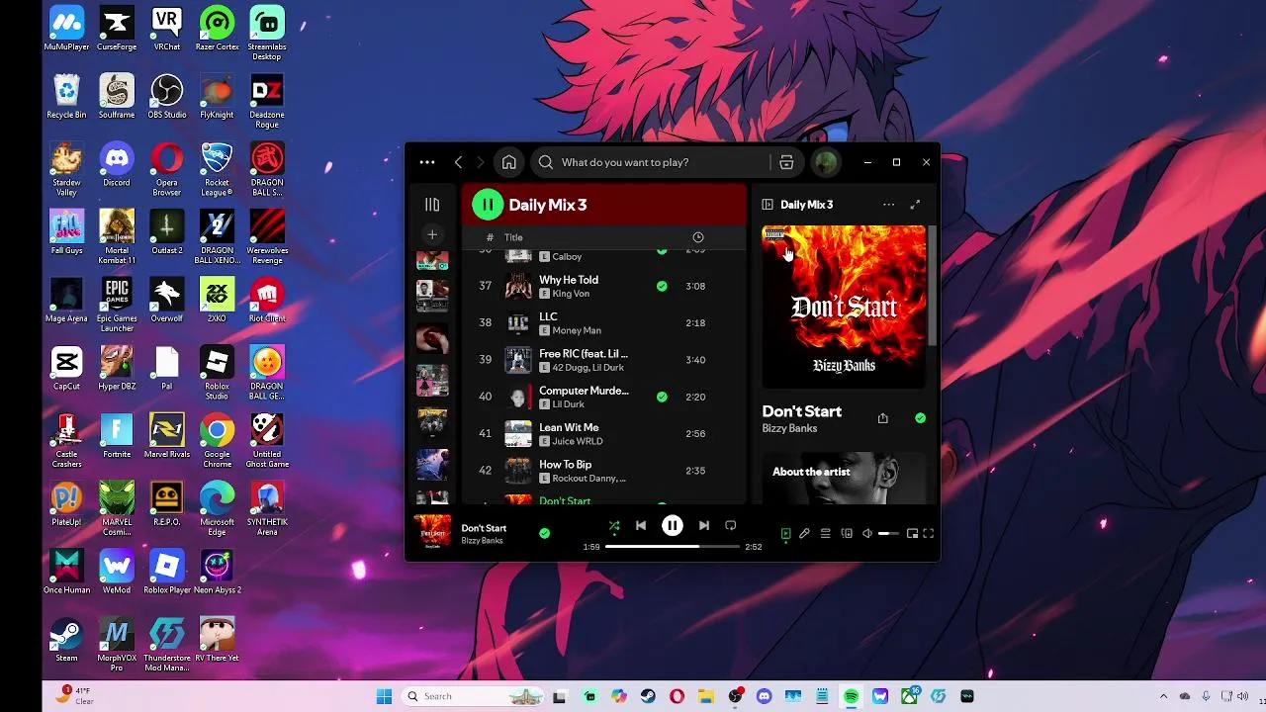
Task: Toggle the Now Playing view button
Action: tap(785, 534)
